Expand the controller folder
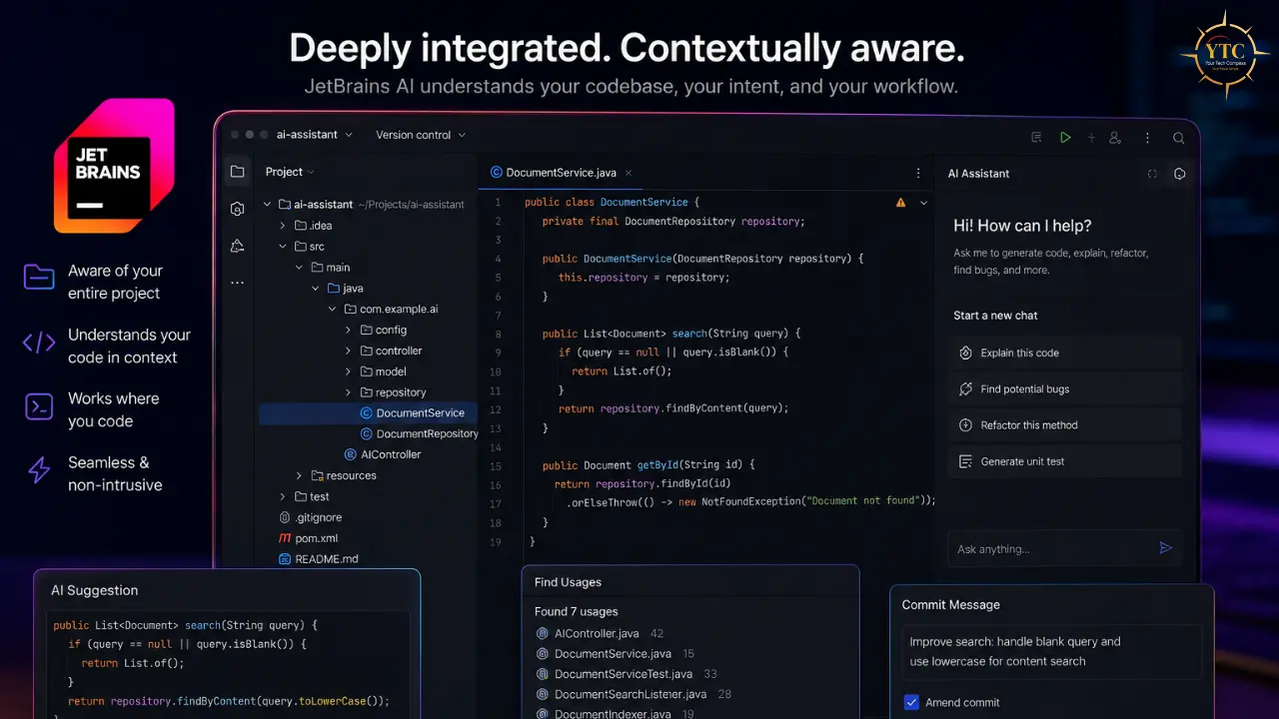 [348, 351]
